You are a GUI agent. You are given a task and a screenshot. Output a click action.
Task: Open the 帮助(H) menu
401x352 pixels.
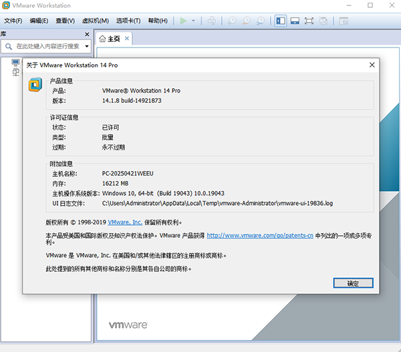pos(158,21)
